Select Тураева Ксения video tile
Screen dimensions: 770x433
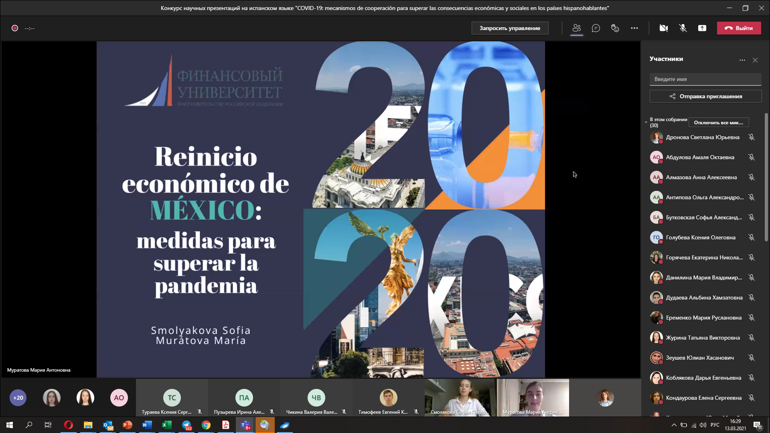[x=172, y=398]
